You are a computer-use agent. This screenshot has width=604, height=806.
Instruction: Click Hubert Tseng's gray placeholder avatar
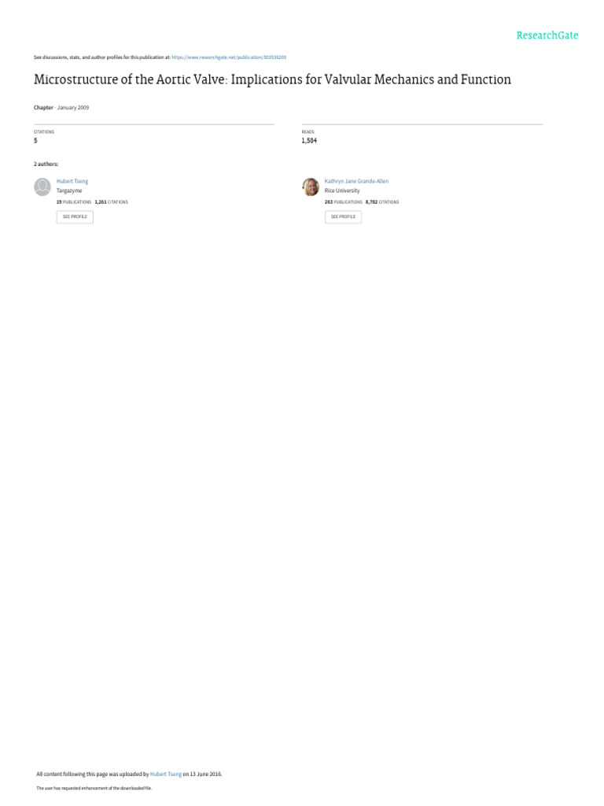tap(42, 187)
